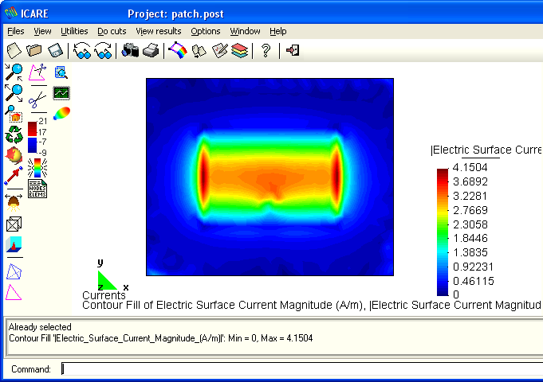Print with the printer icon
This screenshot has width=543, height=382.
click(x=151, y=50)
